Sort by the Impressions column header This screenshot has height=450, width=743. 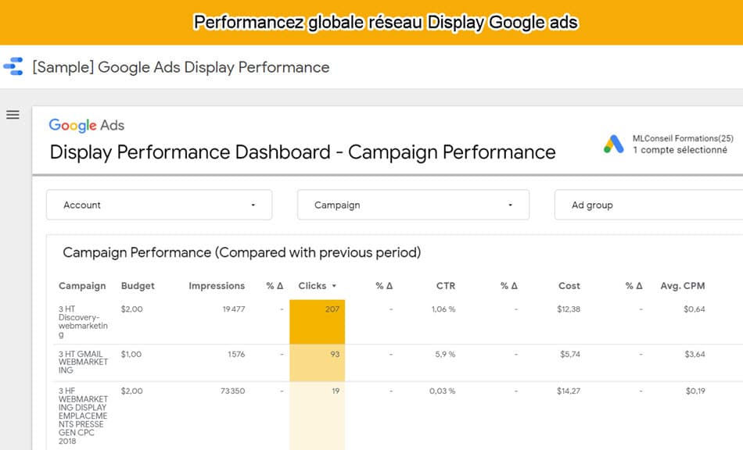[217, 286]
